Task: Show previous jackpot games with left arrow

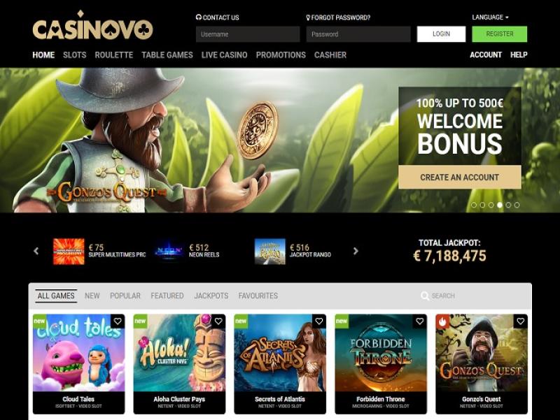Action: pos(36,251)
